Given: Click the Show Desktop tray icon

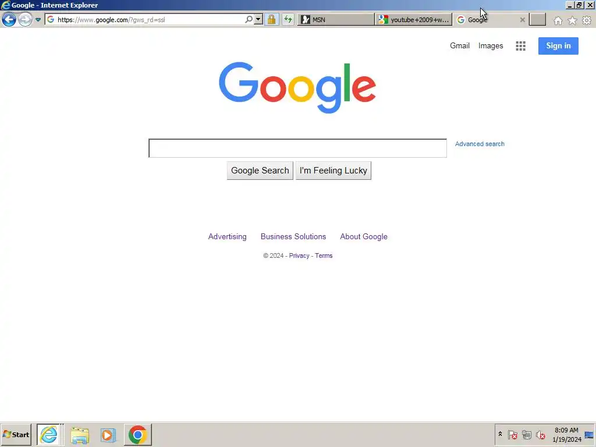Looking at the screenshot, I should coord(589,435).
